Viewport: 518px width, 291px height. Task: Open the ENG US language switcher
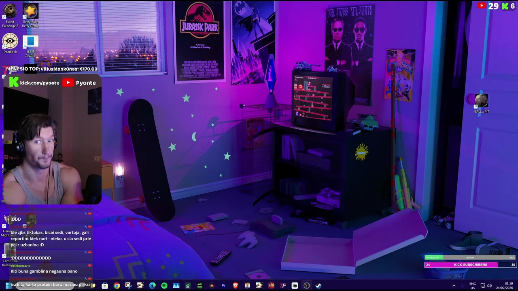point(472,286)
